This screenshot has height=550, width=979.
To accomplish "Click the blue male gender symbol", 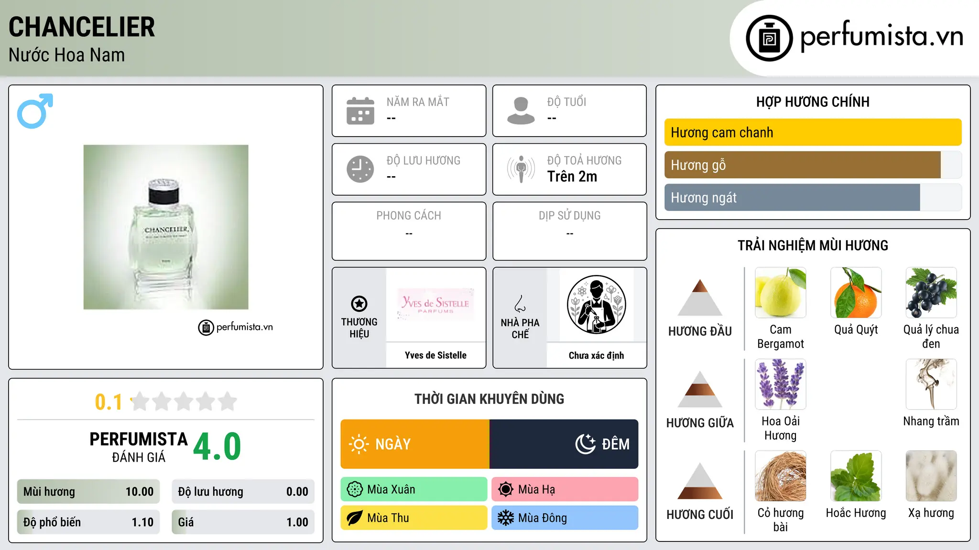I will pyautogui.click(x=35, y=111).
